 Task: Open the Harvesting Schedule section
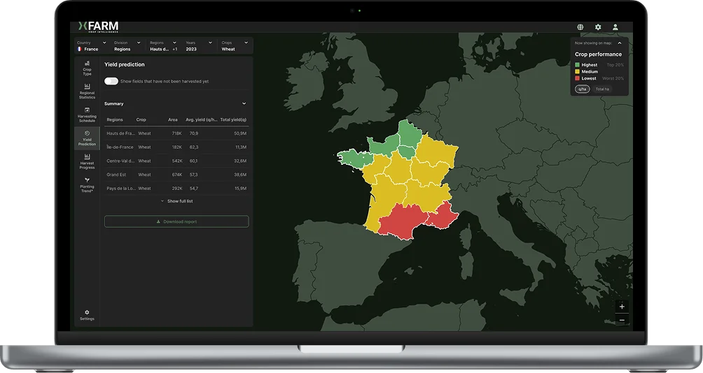pos(87,115)
